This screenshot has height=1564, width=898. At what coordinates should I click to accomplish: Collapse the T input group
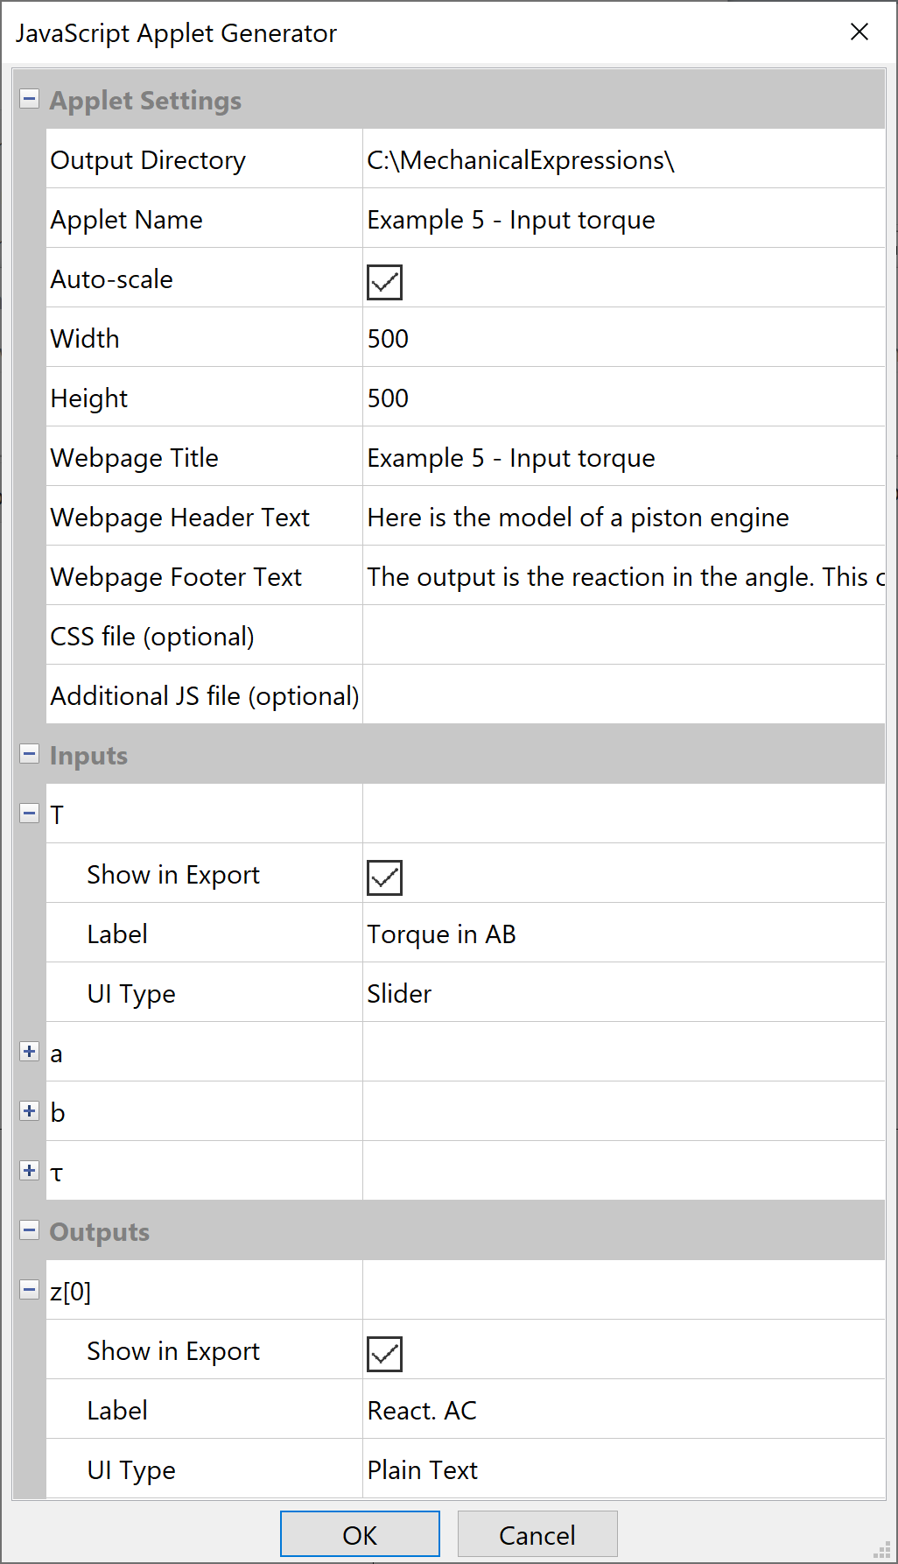pyautogui.click(x=29, y=814)
